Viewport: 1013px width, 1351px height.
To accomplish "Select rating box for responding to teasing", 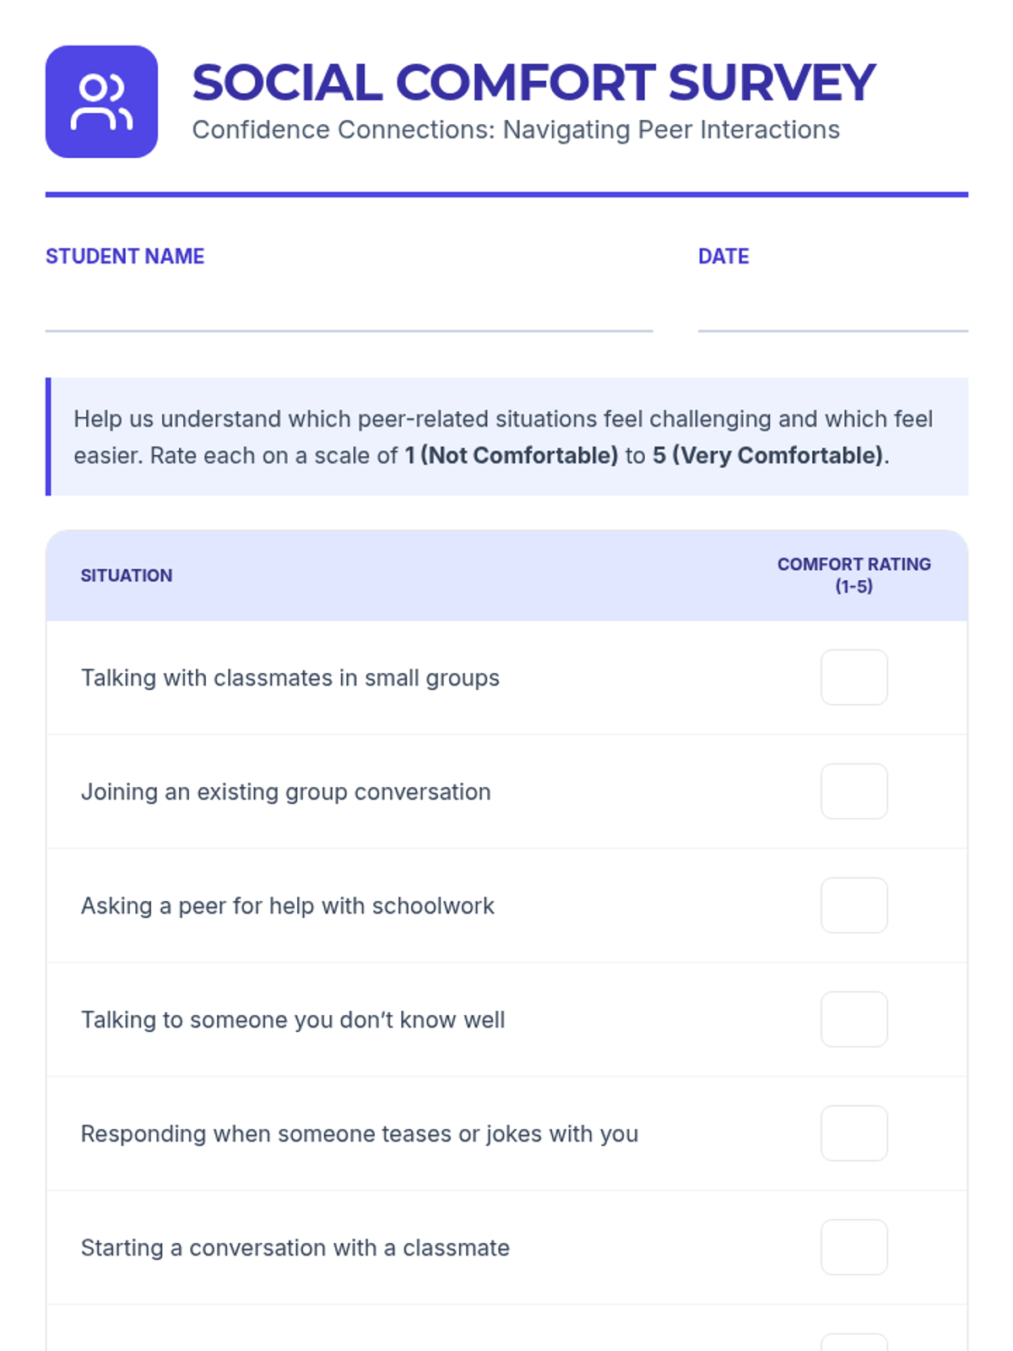I will click(853, 1133).
